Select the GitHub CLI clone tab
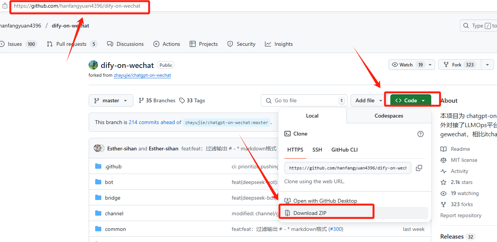 tap(344, 150)
